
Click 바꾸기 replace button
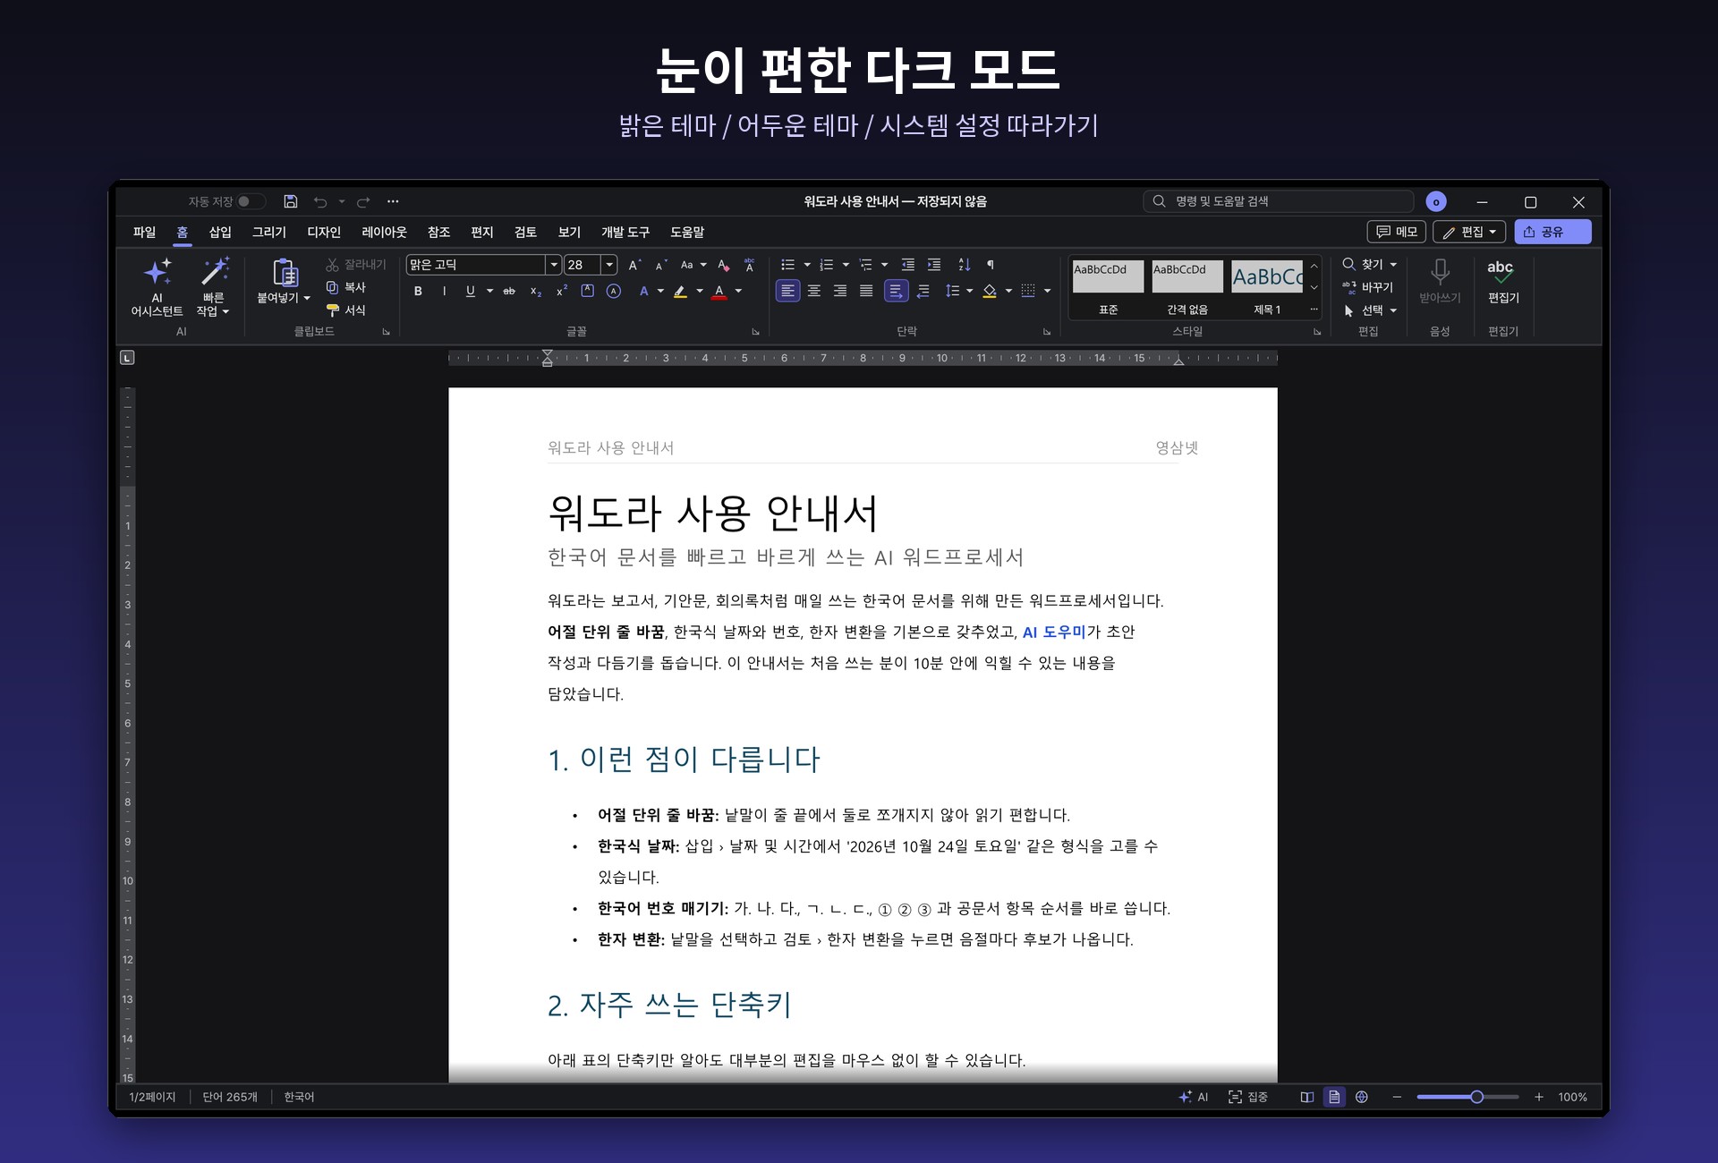point(1368,287)
